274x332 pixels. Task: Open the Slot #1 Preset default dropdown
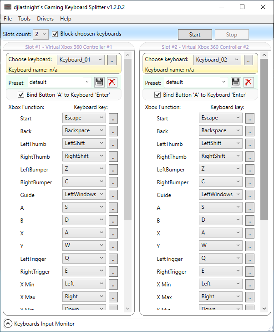click(x=59, y=82)
